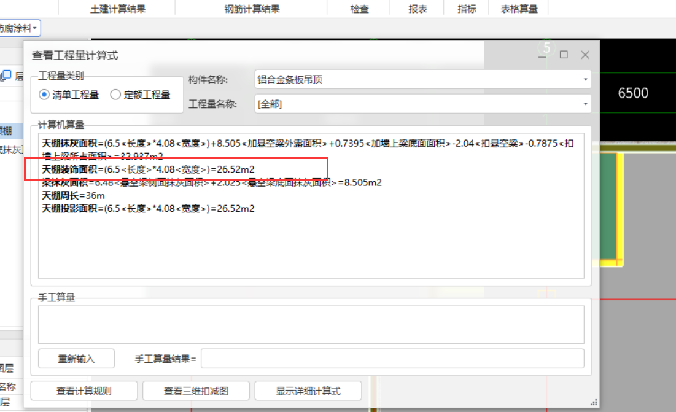Switch to the 检查 tab
Screen dimensions: 676x412
tap(359, 9)
